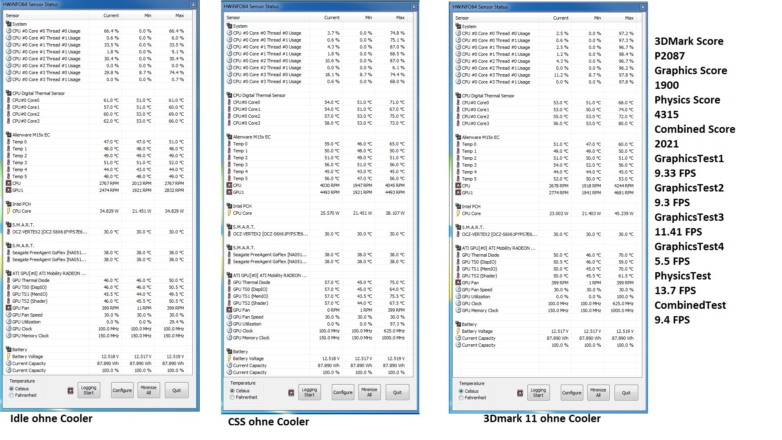Click Max column header in CSS window

pyautogui.click(x=391, y=18)
